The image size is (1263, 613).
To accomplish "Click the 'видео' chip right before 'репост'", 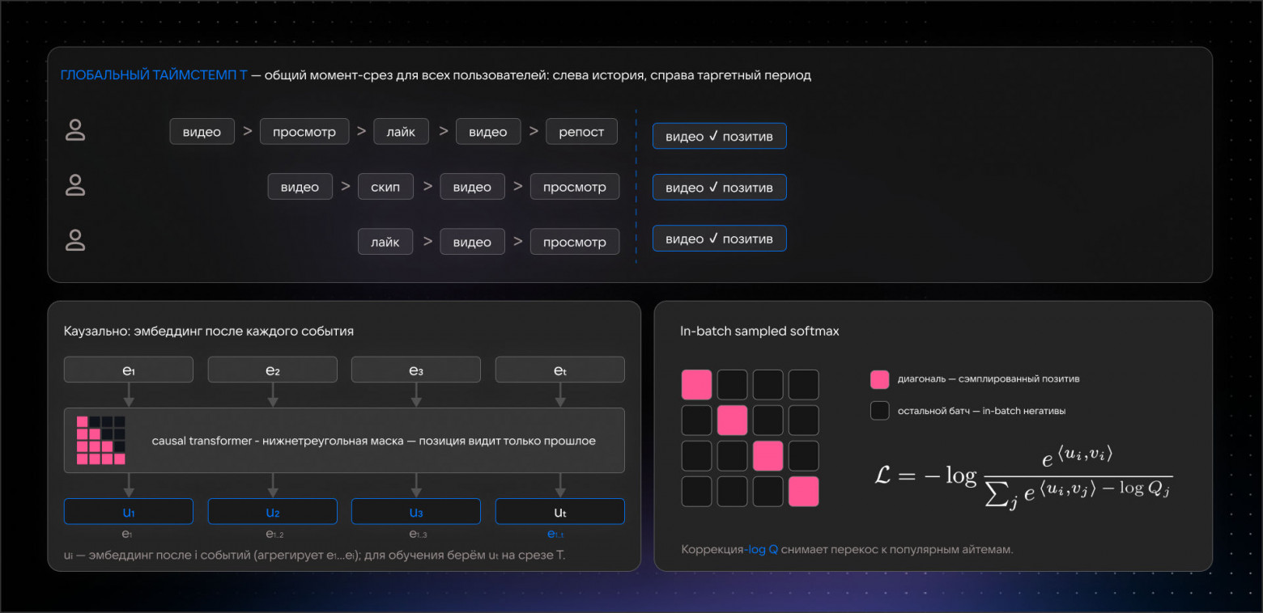I will 488,132.
